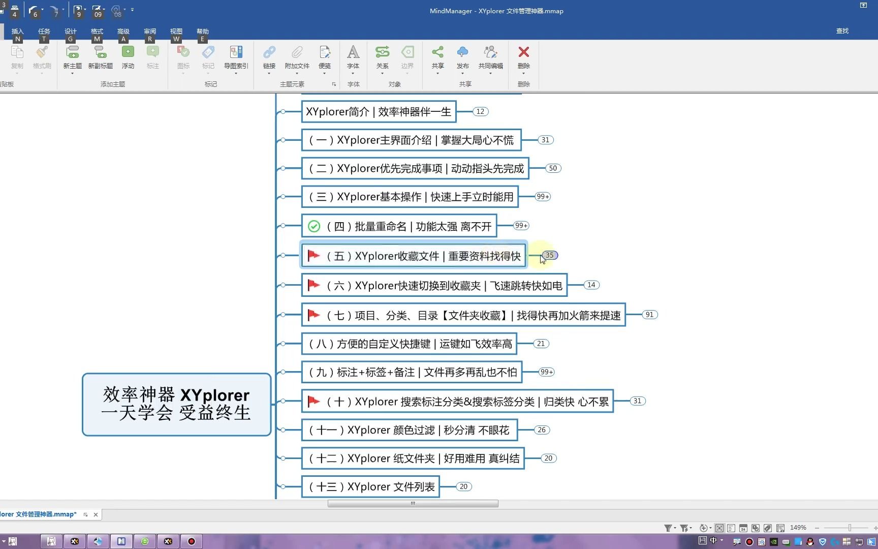Open the 共享 (Share) dropdown arrow

[x=437, y=74]
